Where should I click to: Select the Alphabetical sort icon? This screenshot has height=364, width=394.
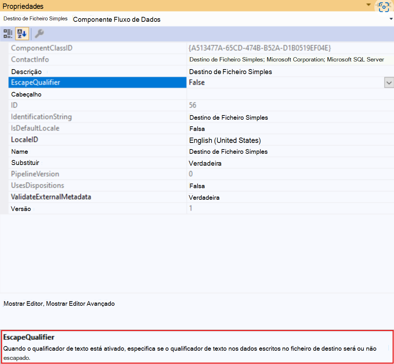(x=22, y=34)
